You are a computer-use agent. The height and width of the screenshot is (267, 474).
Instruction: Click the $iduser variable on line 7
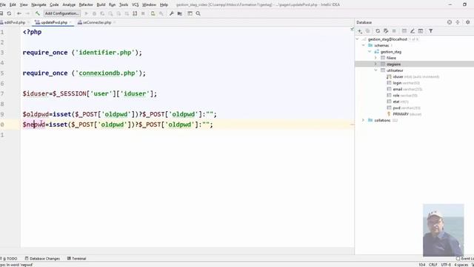(x=36, y=93)
